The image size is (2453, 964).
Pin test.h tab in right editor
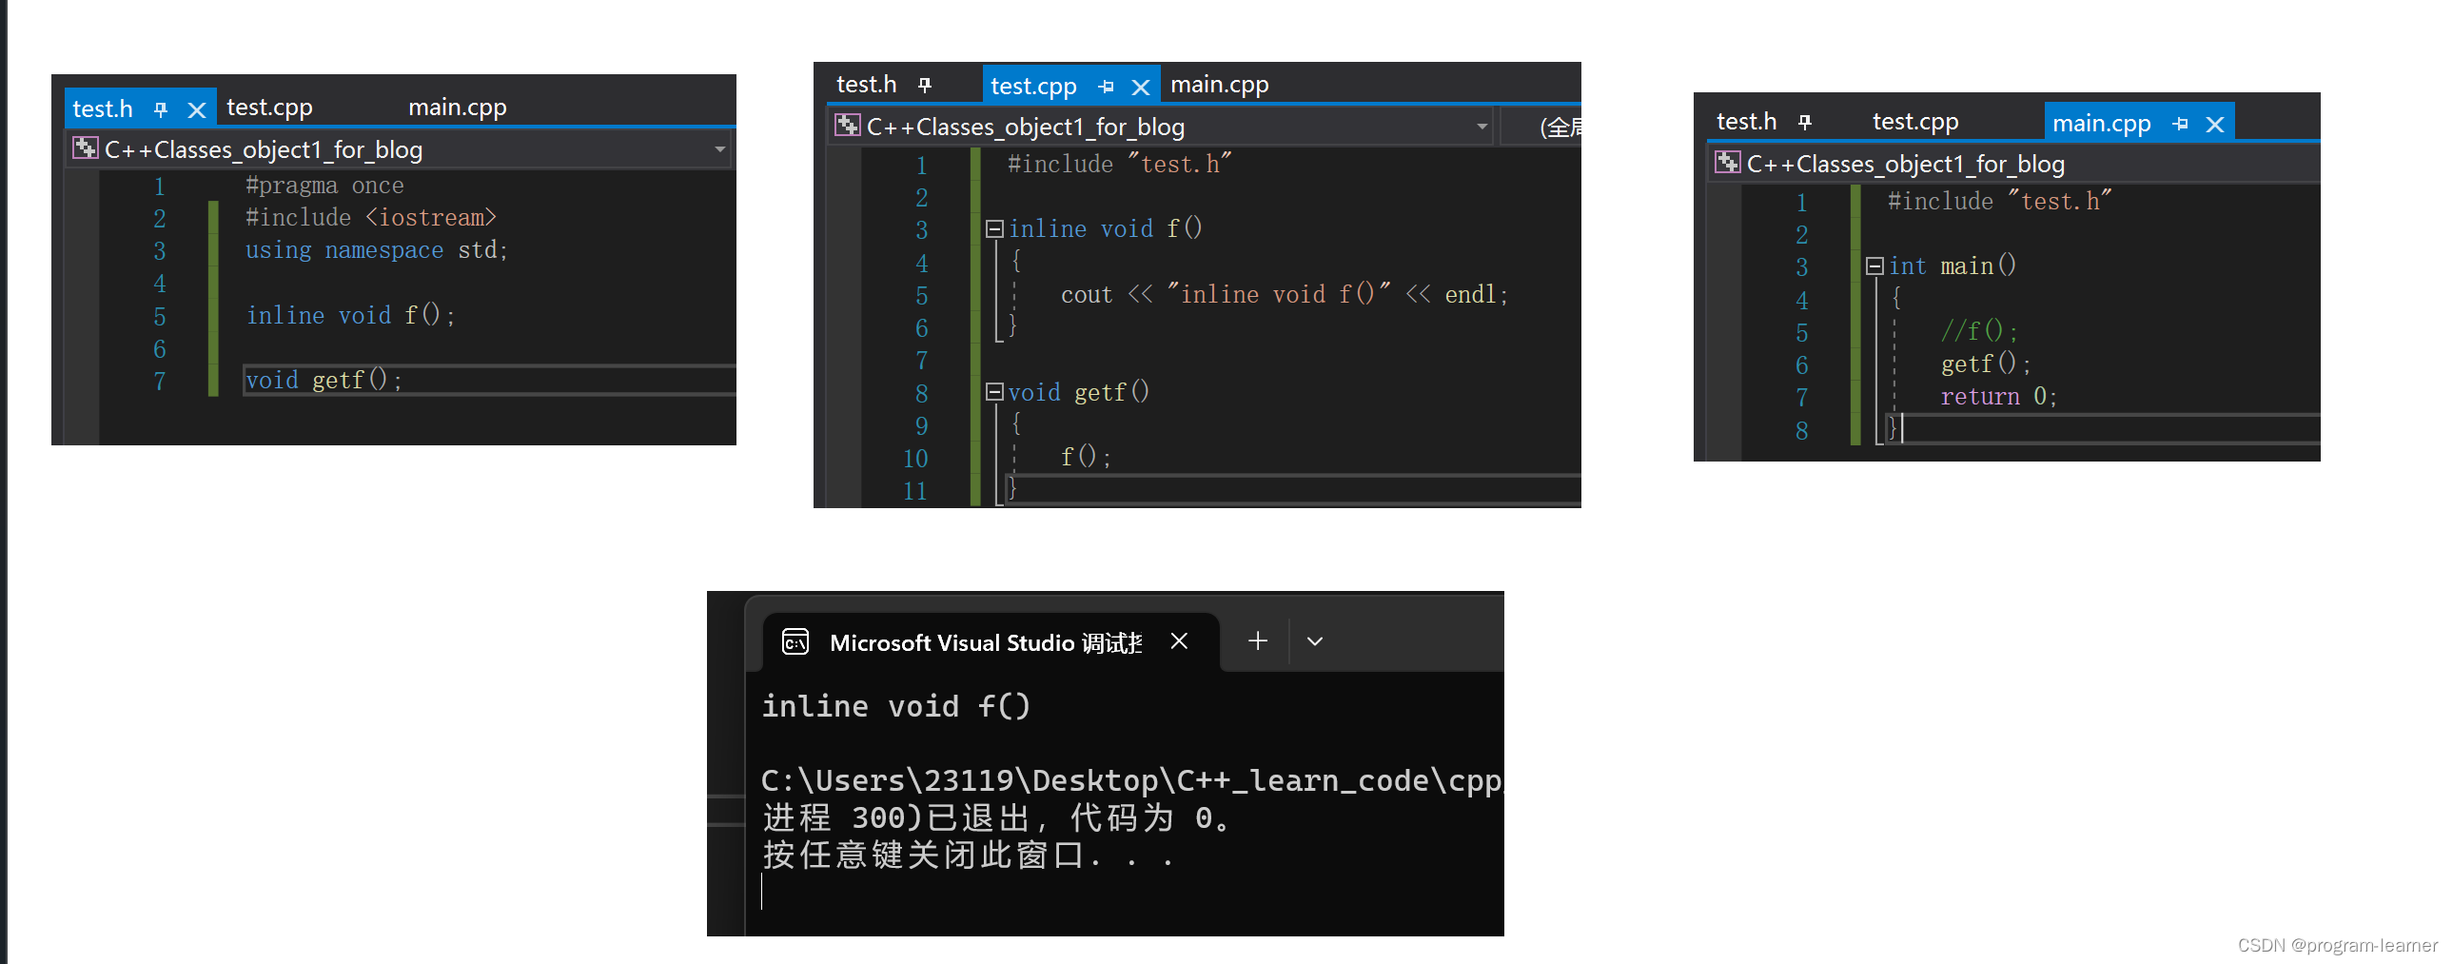pos(1804,123)
